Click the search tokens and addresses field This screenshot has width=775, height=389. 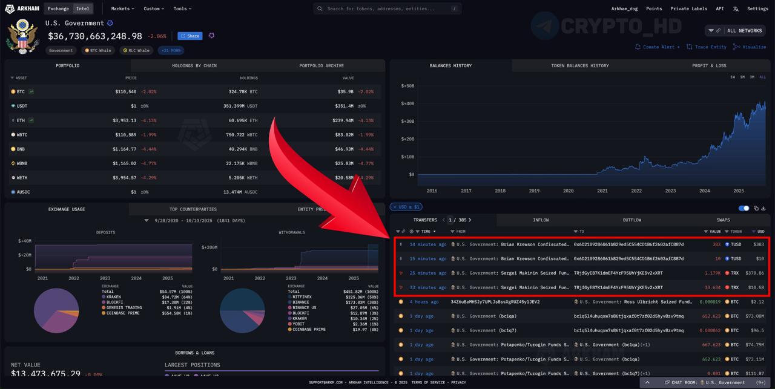click(x=387, y=8)
